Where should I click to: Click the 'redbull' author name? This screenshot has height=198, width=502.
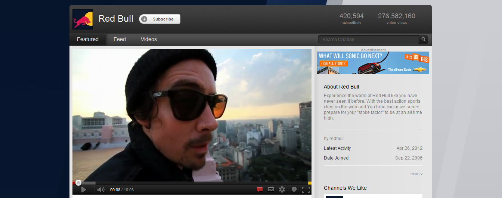coord(337,139)
